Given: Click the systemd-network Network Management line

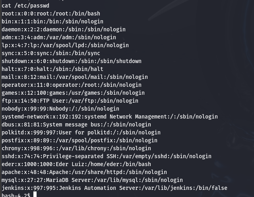Looking at the screenshot, I should tap(110, 117).
